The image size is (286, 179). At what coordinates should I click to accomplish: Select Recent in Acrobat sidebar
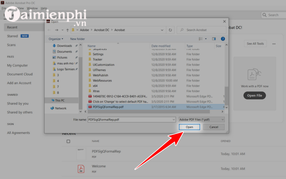[x=24, y=27]
